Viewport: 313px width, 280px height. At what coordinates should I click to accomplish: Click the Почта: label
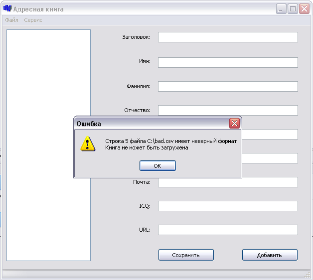pos(142,182)
